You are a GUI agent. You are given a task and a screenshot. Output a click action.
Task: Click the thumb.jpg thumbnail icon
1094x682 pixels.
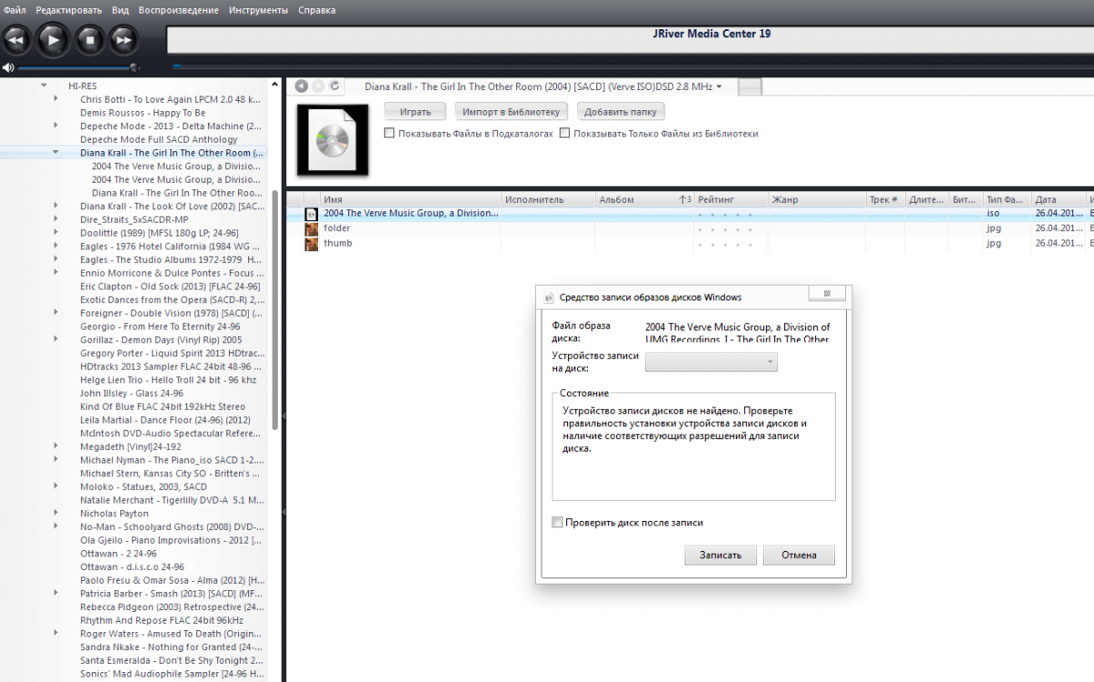point(312,244)
